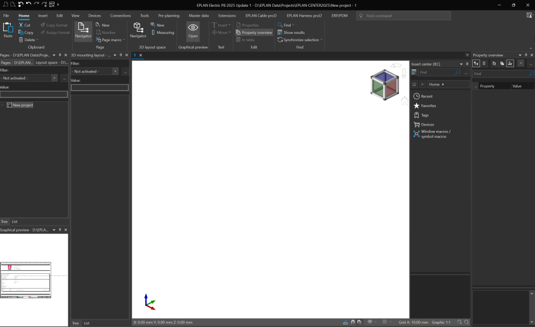Click New in the Page group
Viewport: 535px width, 327px height.
click(x=102, y=25)
